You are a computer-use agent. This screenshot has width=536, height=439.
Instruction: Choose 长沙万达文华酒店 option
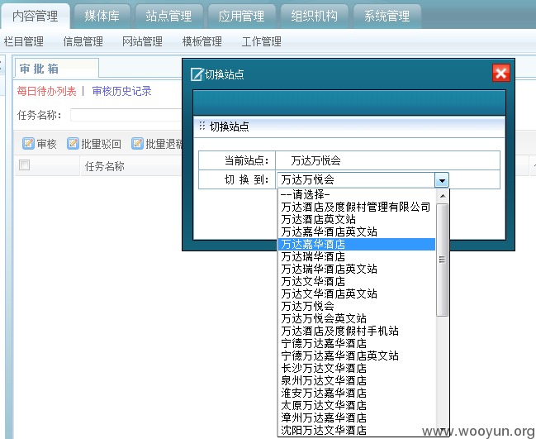coord(357,368)
